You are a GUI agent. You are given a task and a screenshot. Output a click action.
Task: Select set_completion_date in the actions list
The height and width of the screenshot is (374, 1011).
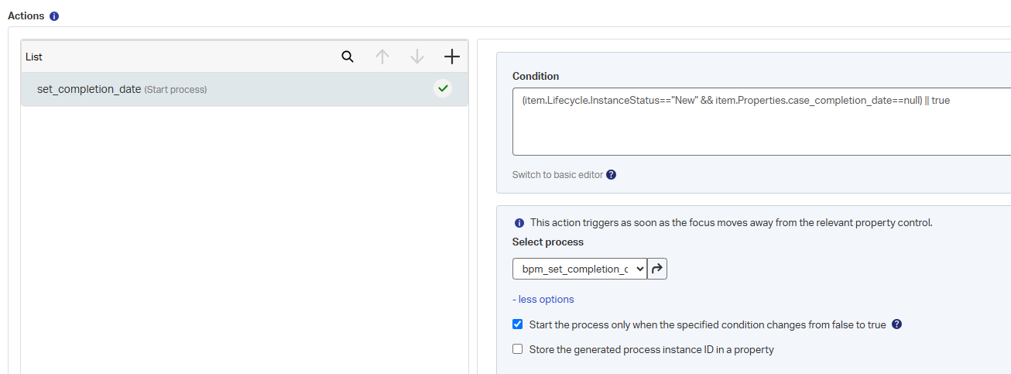click(89, 89)
